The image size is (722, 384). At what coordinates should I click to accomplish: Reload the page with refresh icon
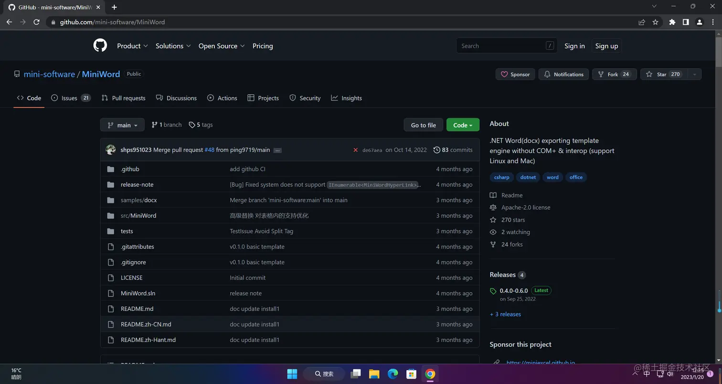(x=36, y=22)
